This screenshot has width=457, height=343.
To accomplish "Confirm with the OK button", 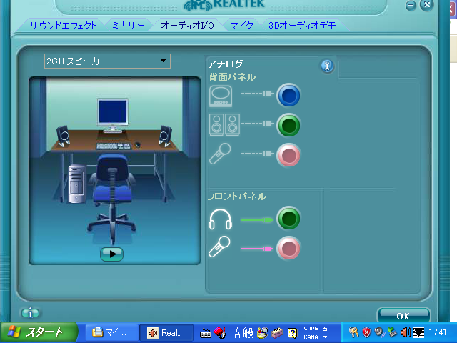I will pyautogui.click(x=403, y=316).
